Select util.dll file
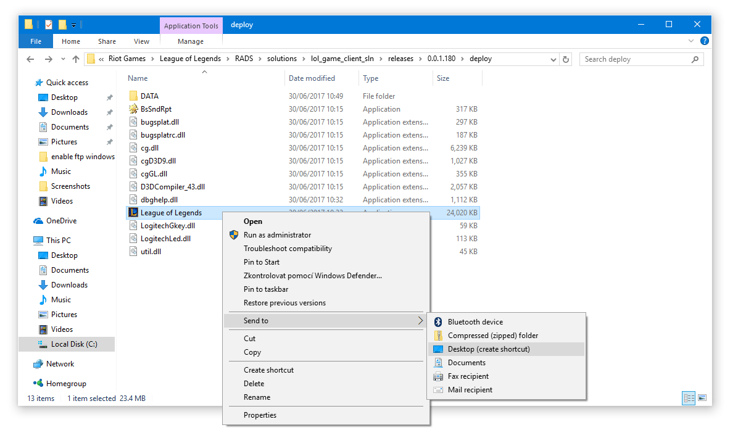The image size is (738, 438). pos(151,252)
